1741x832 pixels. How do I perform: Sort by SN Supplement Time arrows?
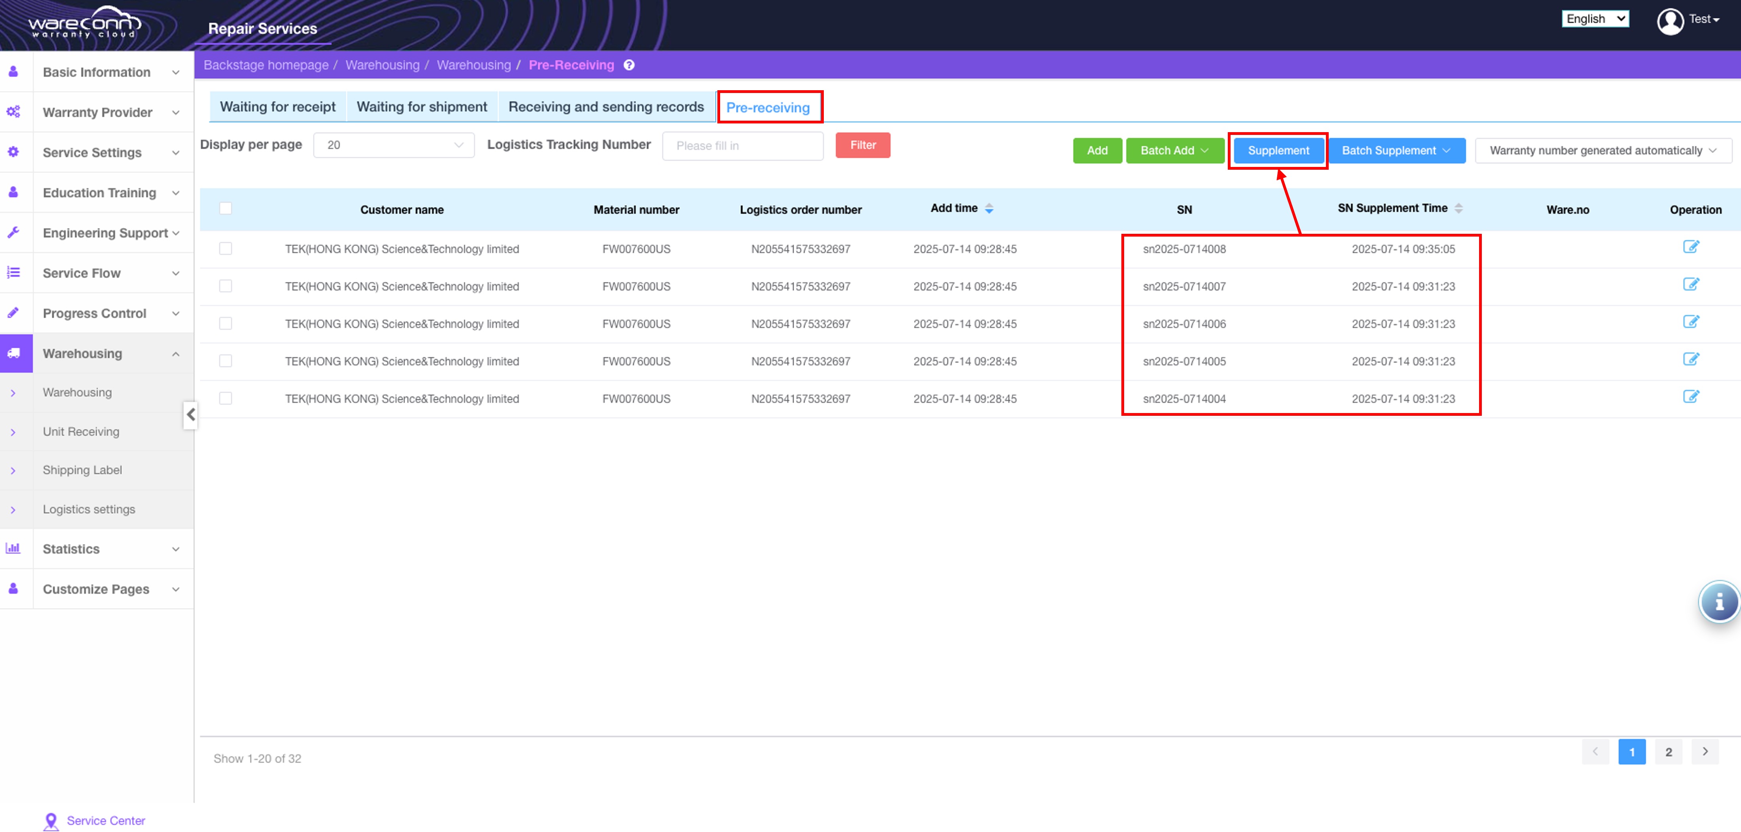[1458, 209]
